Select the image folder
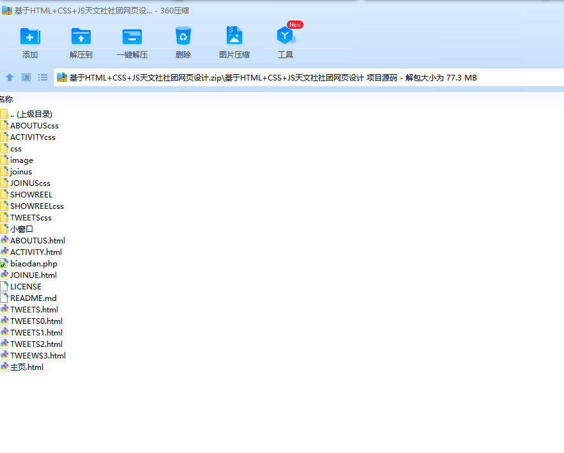 click(17, 160)
